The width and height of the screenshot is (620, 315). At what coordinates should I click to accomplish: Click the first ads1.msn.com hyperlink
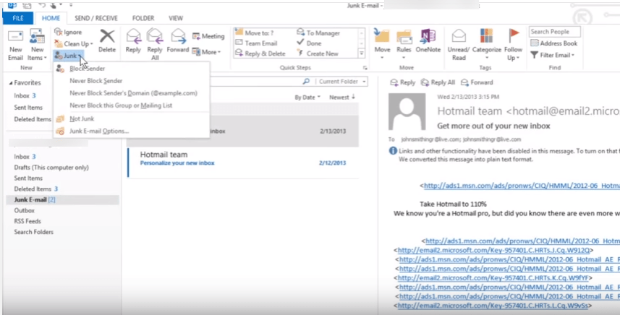pos(521,186)
